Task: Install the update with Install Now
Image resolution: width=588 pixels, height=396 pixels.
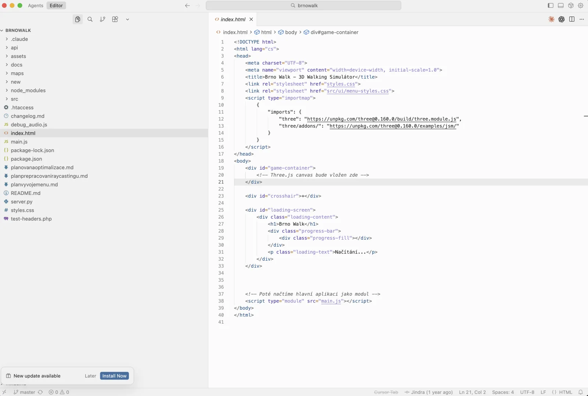Action: click(x=114, y=376)
